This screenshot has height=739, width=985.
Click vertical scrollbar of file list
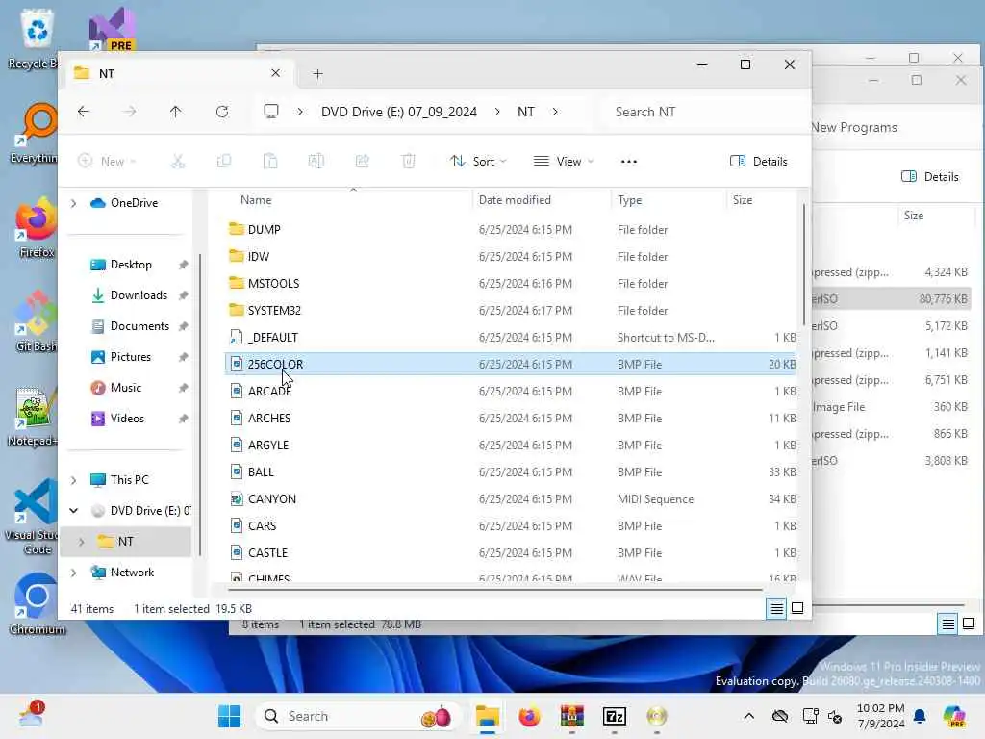(803, 264)
